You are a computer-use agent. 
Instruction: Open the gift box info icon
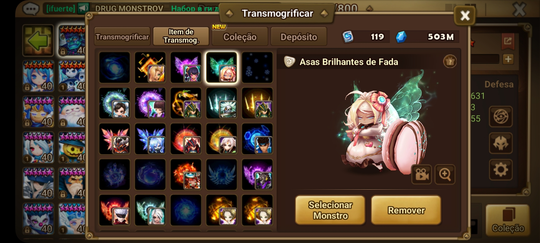click(450, 61)
